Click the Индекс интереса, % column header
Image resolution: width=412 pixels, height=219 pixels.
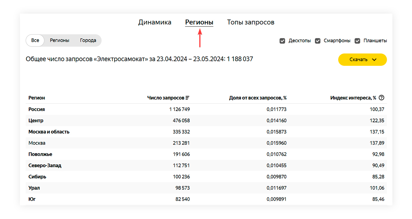tap(353, 98)
